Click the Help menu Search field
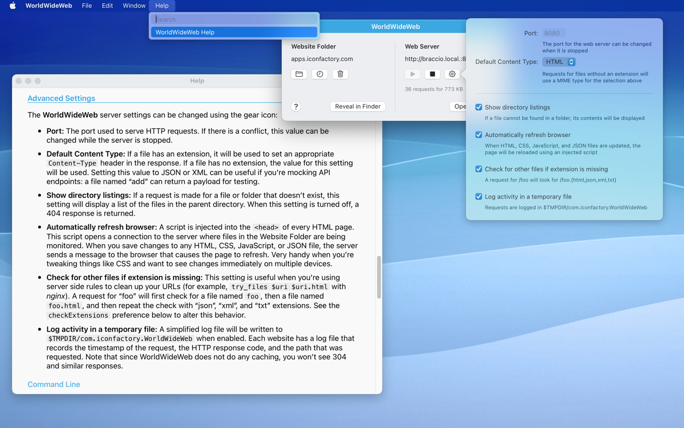This screenshot has height=428, width=684. pos(235,19)
